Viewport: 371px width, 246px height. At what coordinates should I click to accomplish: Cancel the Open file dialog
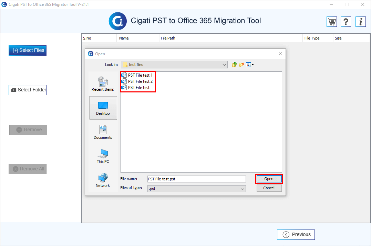[x=269, y=188]
